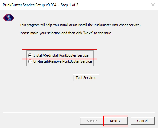158x128 pixels.
Task: Click the quoted word "Next" in the instructions
Action: (x=88, y=33)
